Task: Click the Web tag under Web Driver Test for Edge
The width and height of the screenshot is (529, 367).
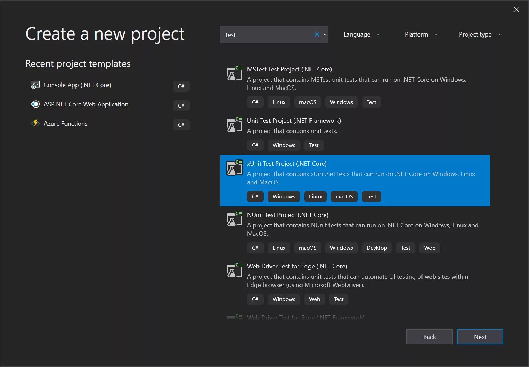Action: (x=314, y=299)
